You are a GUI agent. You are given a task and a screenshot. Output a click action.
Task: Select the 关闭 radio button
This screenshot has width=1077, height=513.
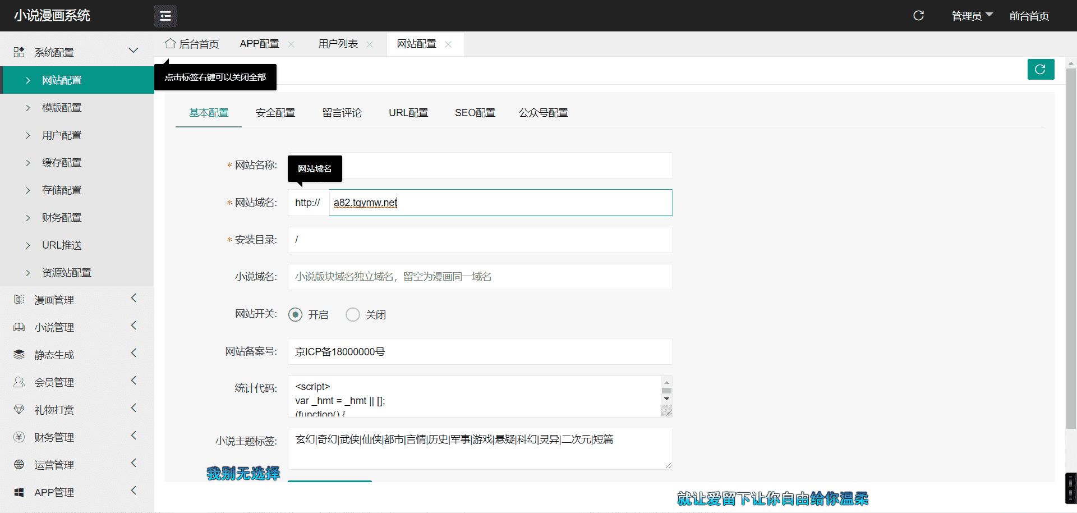(x=353, y=315)
